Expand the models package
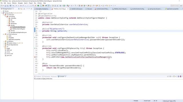Image resolution: width=183 pixels, height=102 pixels. pyautogui.click(x=7, y=22)
